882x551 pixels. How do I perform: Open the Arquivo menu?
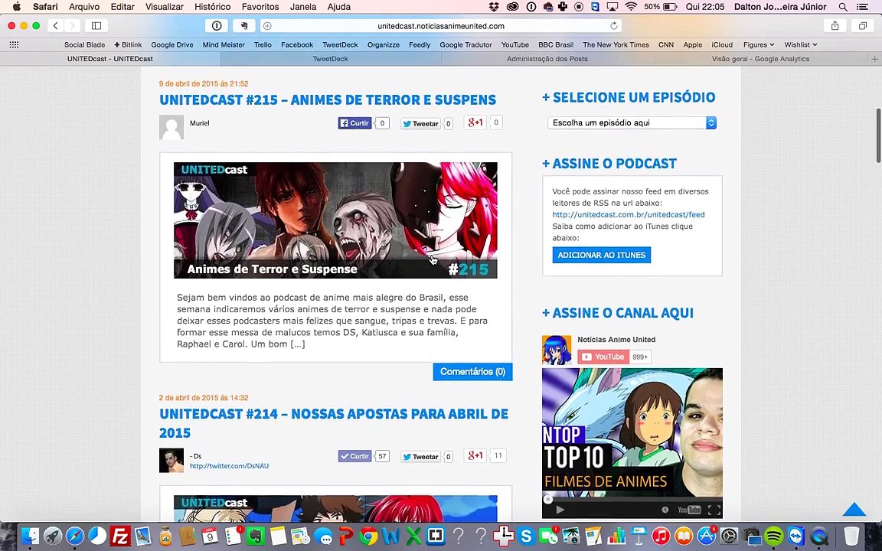83,7
